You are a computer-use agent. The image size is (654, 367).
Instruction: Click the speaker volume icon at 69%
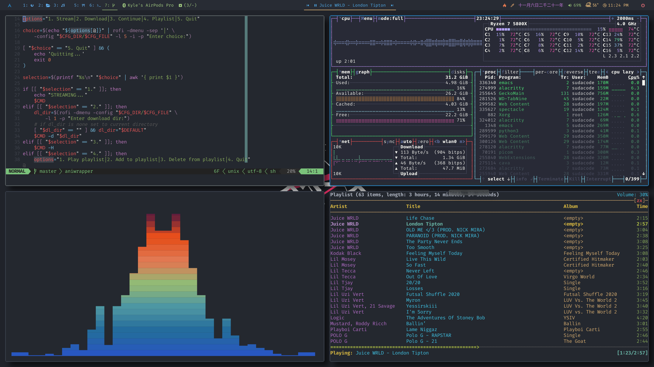(x=570, y=5)
